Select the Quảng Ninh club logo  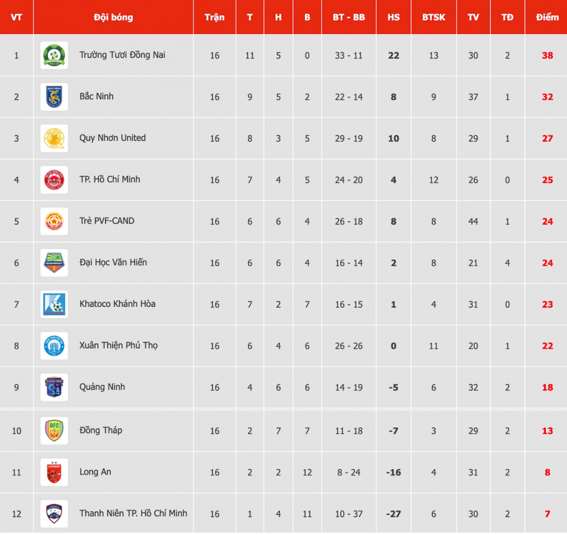(54, 388)
